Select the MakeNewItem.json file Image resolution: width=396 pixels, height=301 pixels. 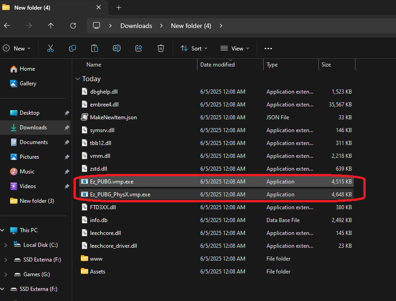coord(113,117)
